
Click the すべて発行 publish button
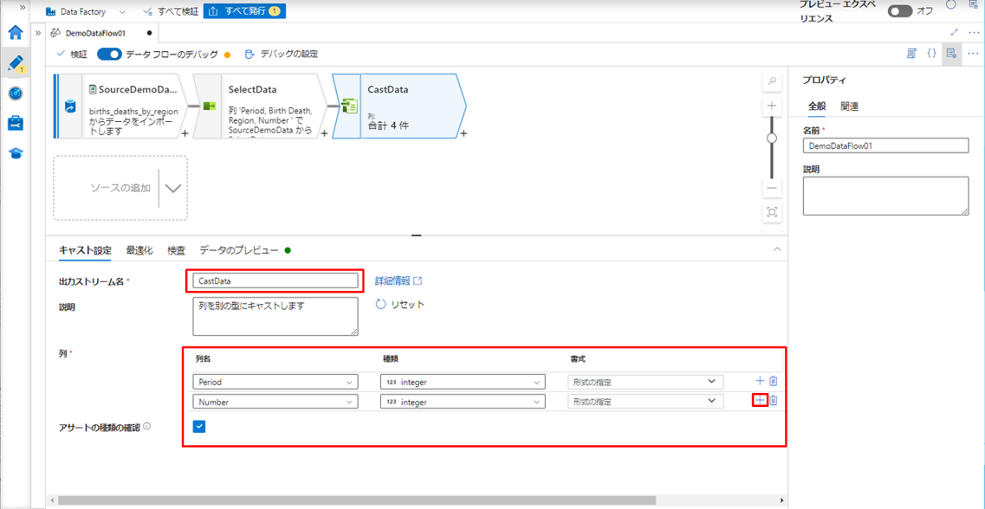pyautogui.click(x=243, y=11)
